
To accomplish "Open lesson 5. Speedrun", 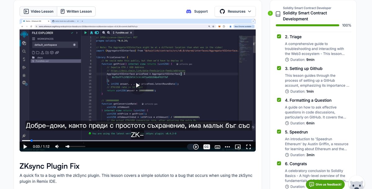I will tap(296, 132).
